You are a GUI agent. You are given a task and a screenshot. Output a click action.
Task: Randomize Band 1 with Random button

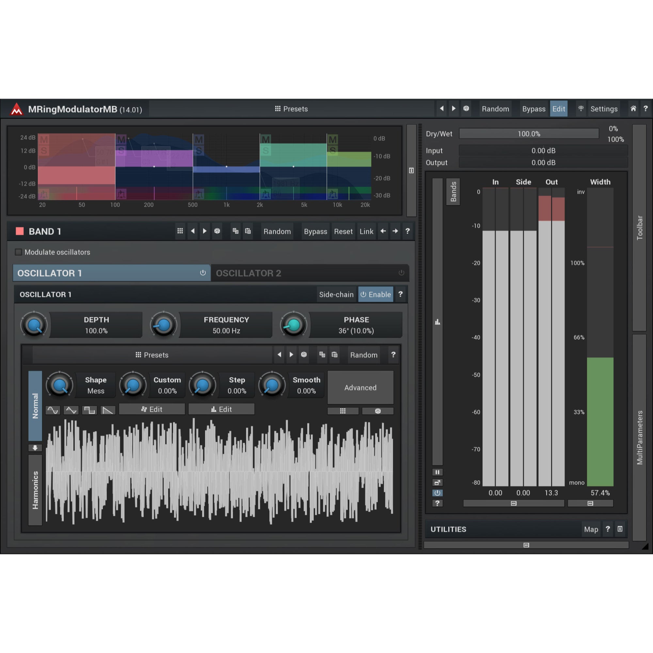click(277, 231)
